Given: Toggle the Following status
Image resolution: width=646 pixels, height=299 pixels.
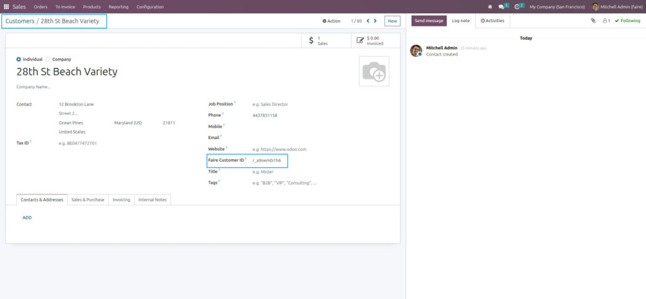Looking at the screenshot, I should (627, 21).
